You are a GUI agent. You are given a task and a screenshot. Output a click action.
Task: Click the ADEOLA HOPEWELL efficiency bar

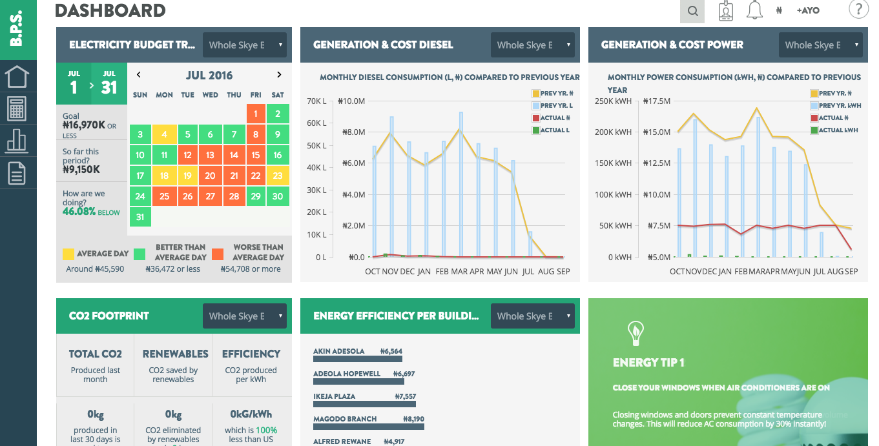click(x=358, y=381)
